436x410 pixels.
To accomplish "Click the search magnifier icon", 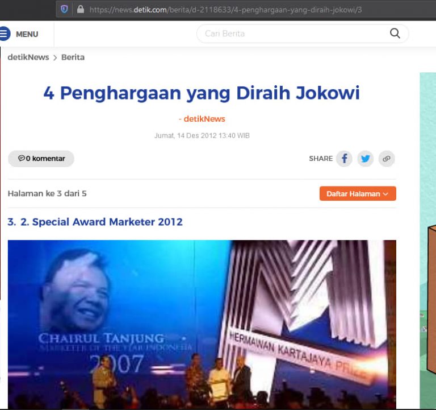I will pyautogui.click(x=395, y=34).
